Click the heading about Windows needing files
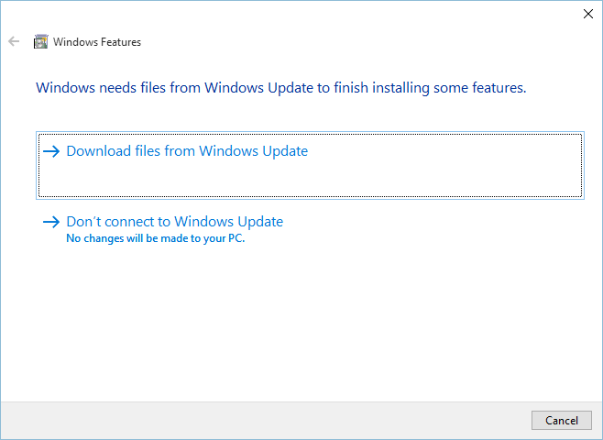603x440 pixels. point(280,88)
